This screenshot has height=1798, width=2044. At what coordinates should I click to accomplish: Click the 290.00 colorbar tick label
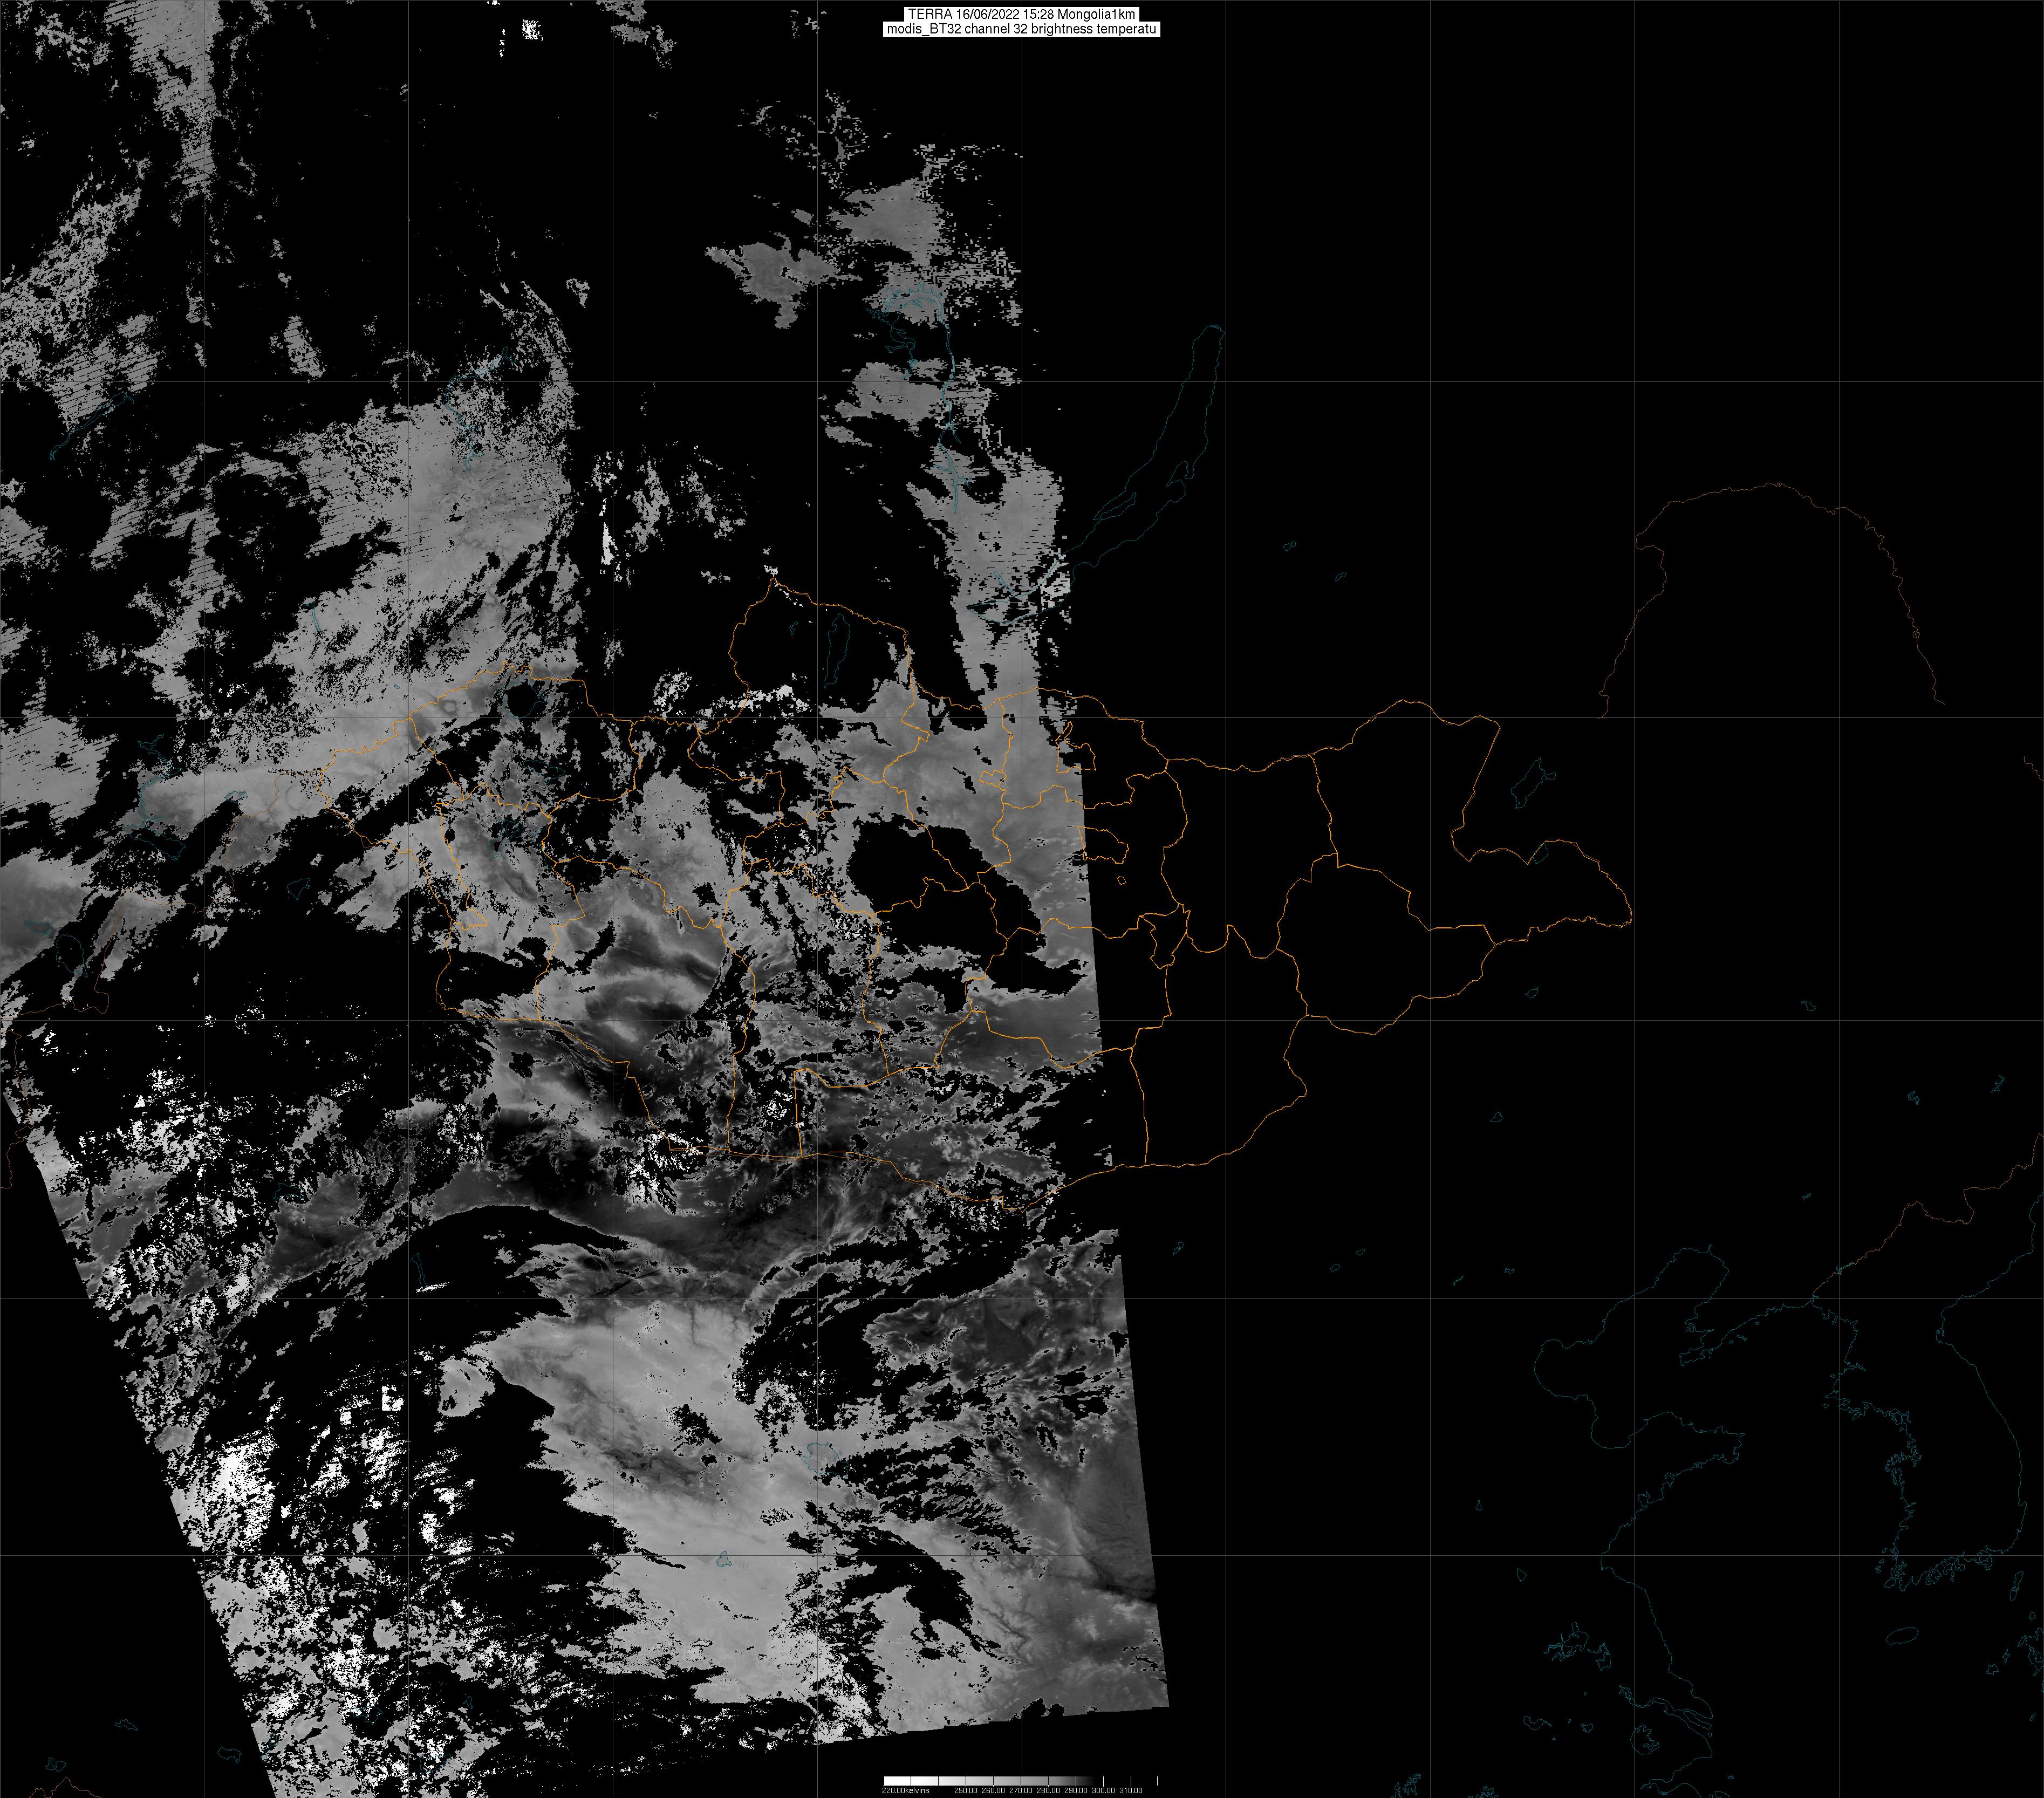[x=1076, y=1790]
